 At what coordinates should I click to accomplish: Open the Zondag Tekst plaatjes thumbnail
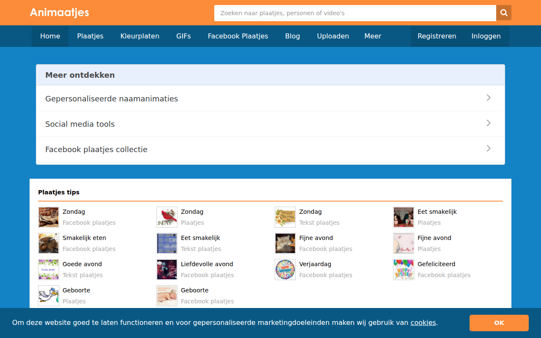point(285,217)
